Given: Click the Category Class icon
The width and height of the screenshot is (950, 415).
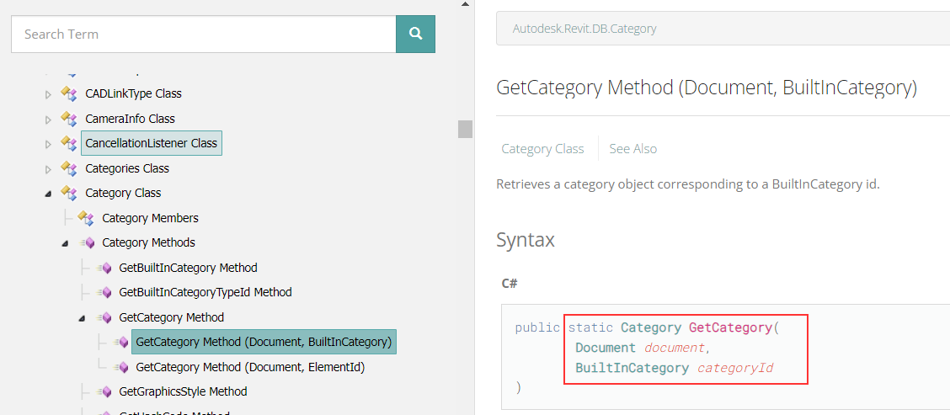Looking at the screenshot, I should 68,194.
